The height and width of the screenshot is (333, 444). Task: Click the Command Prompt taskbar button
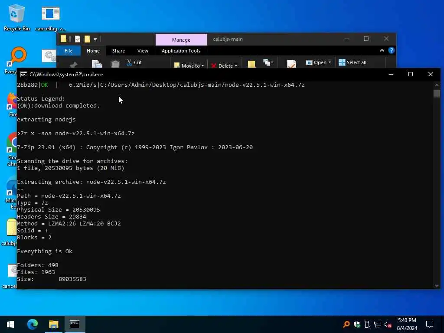[x=75, y=324]
